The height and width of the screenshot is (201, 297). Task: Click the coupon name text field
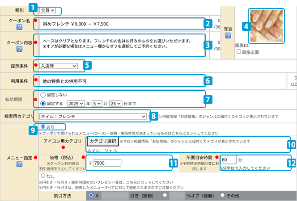(x=121, y=24)
